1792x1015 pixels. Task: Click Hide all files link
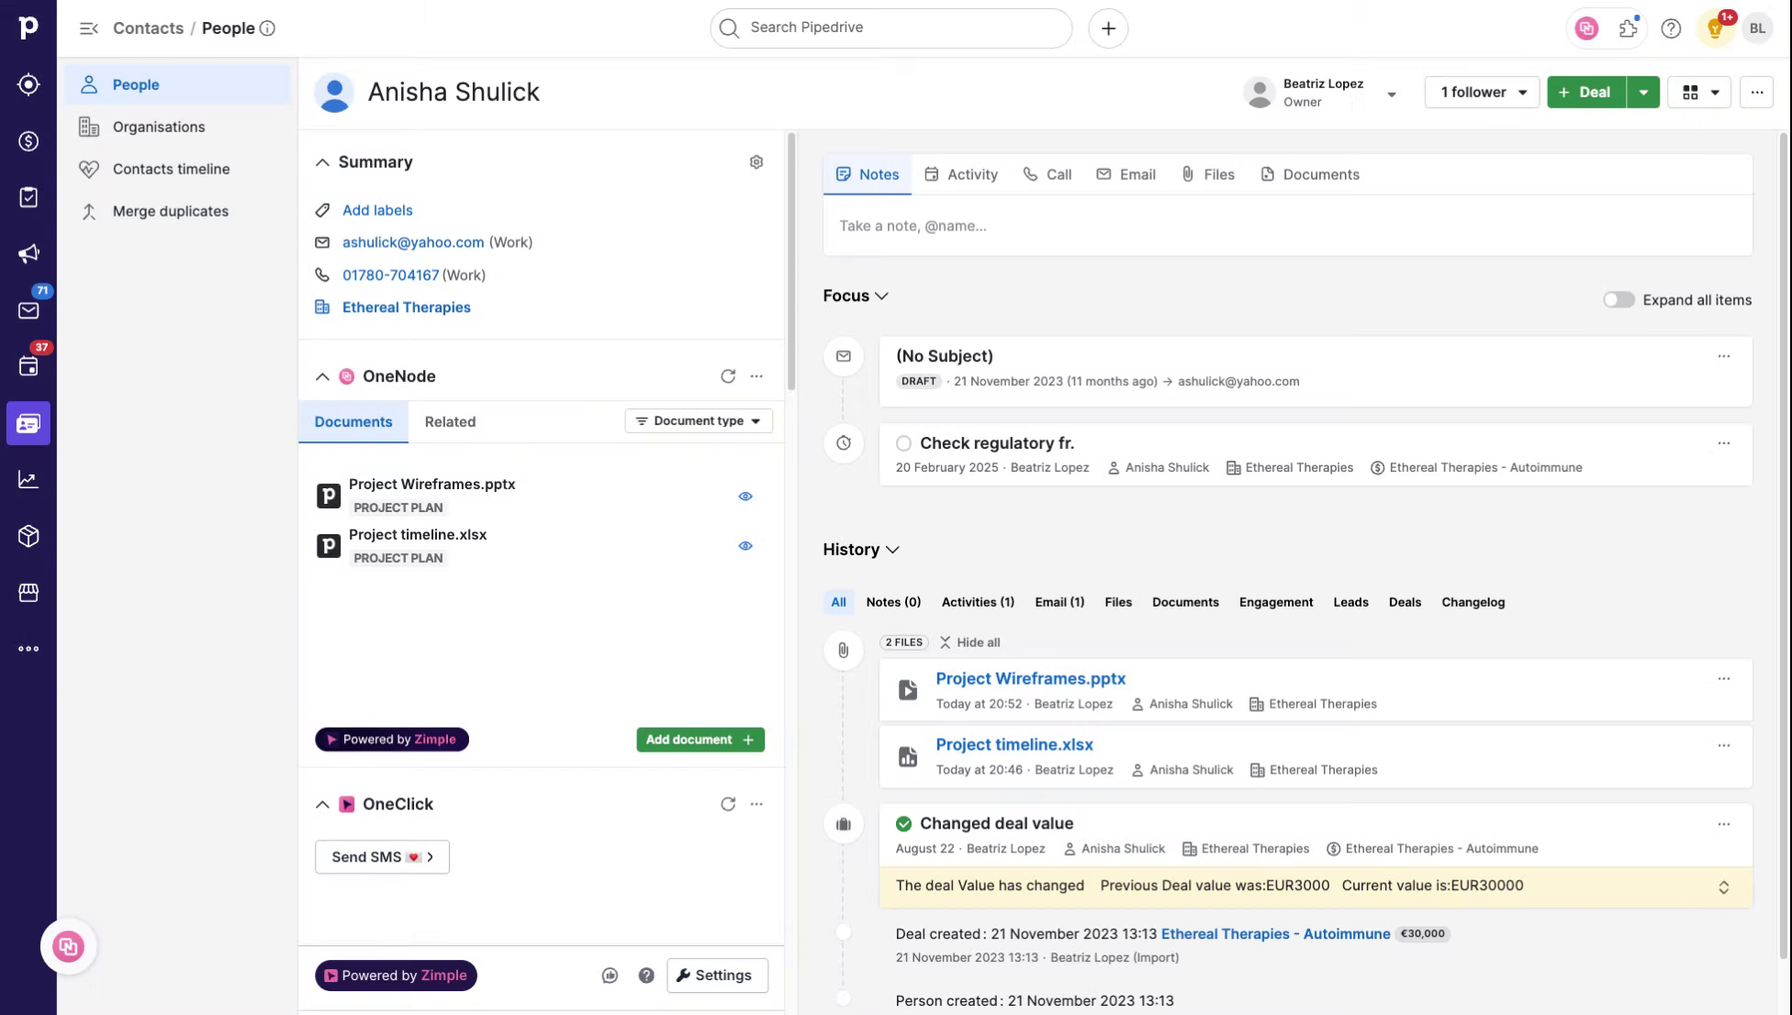click(969, 642)
